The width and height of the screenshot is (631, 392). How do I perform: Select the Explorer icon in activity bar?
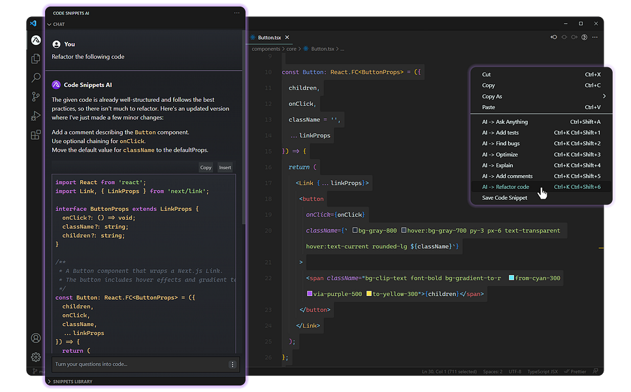[35, 57]
